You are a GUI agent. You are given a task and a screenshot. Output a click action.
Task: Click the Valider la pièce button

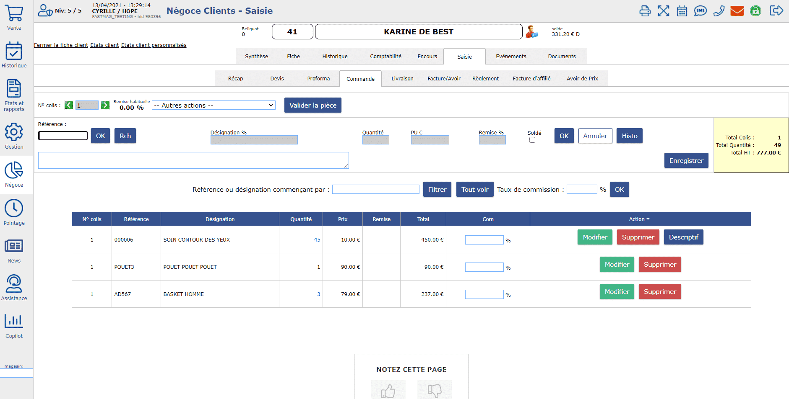312,106
